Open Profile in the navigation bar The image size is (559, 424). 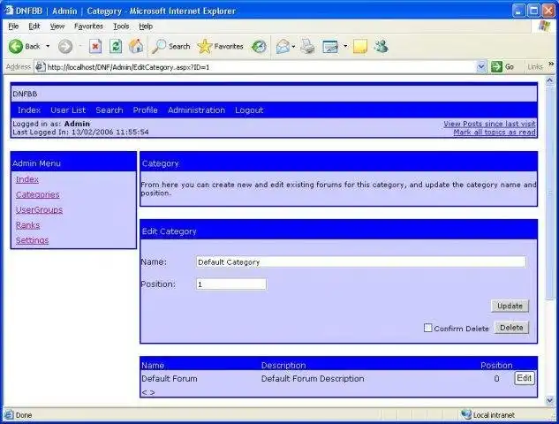[x=145, y=110]
